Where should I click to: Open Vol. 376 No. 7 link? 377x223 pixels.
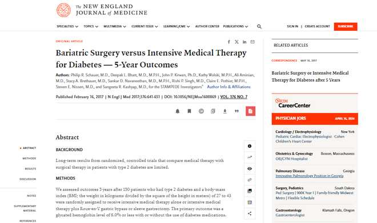pos(234,97)
